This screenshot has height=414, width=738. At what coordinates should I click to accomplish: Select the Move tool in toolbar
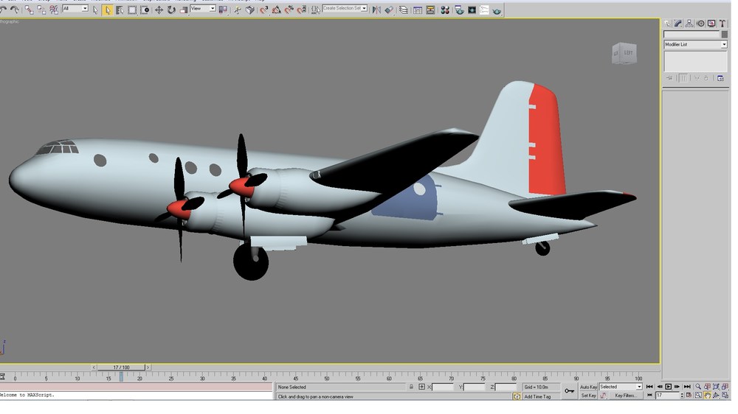point(159,10)
